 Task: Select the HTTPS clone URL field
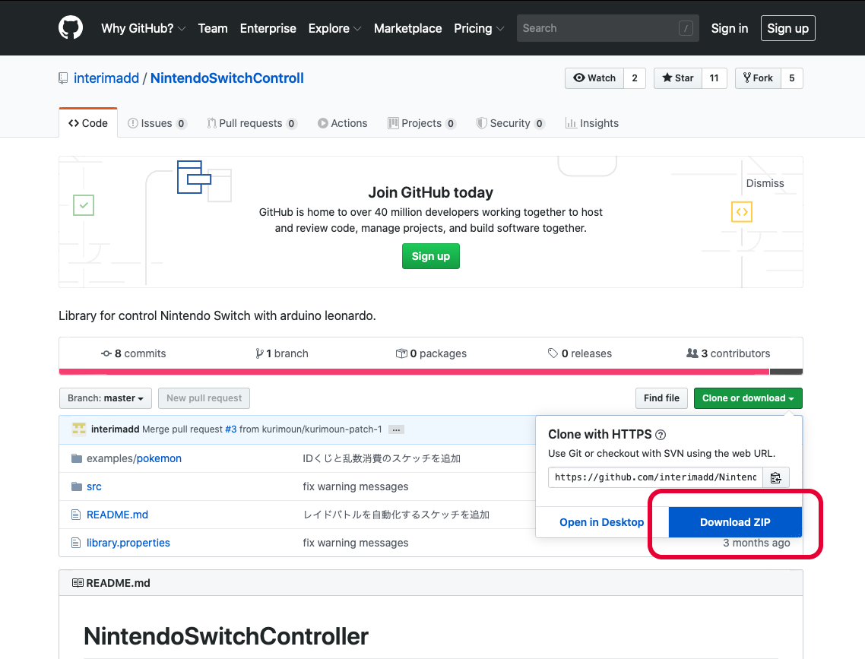pyautogui.click(x=655, y=477)
